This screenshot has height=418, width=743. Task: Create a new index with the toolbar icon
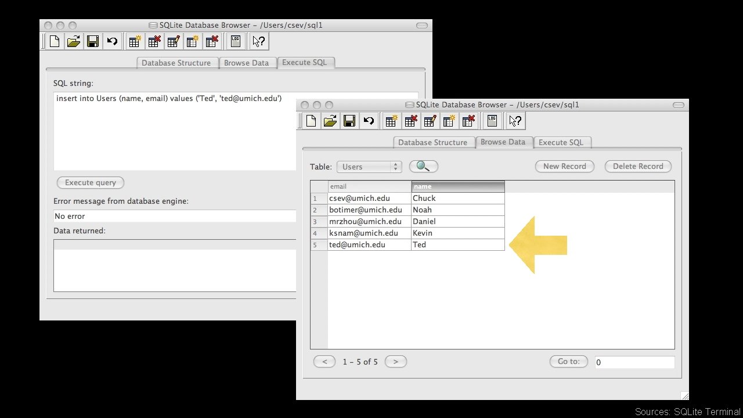click(449, 120)
